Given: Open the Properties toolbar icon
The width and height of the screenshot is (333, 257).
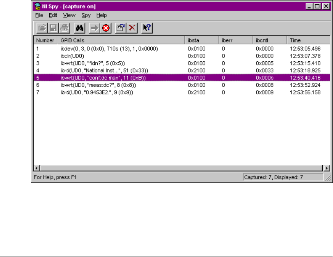Looking at the screenshot, I should pos(121,28).
